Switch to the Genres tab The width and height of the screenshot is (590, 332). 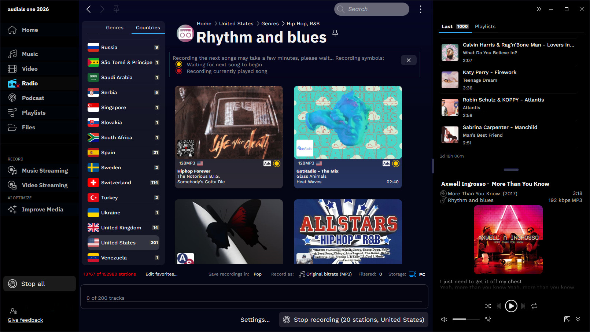(115, 27)
